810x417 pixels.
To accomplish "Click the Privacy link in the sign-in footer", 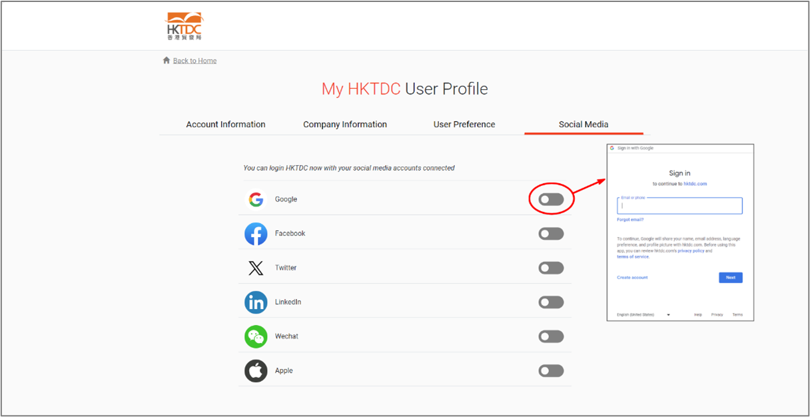I will tap(717, 314).
